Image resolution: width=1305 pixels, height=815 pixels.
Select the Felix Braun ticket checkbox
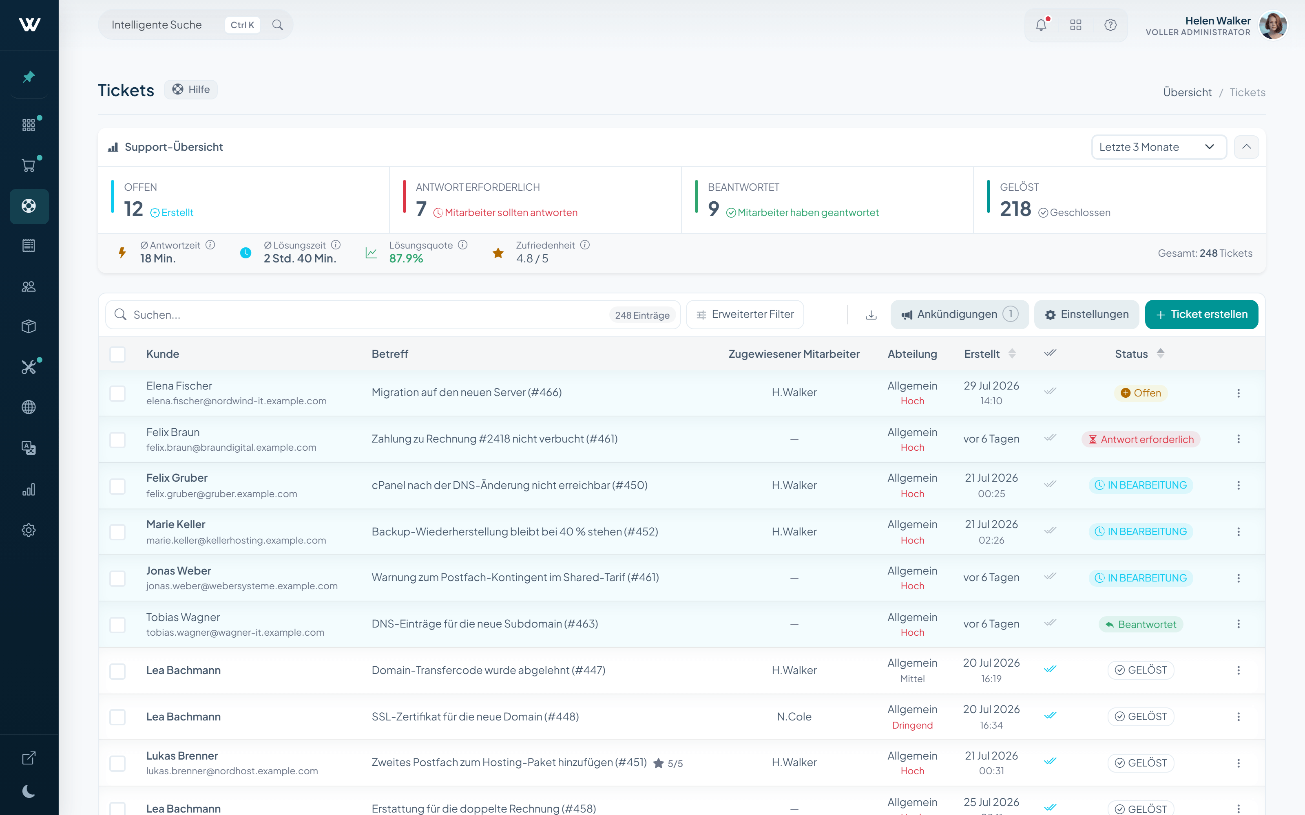pyautogui.click(x=117, y=439)
